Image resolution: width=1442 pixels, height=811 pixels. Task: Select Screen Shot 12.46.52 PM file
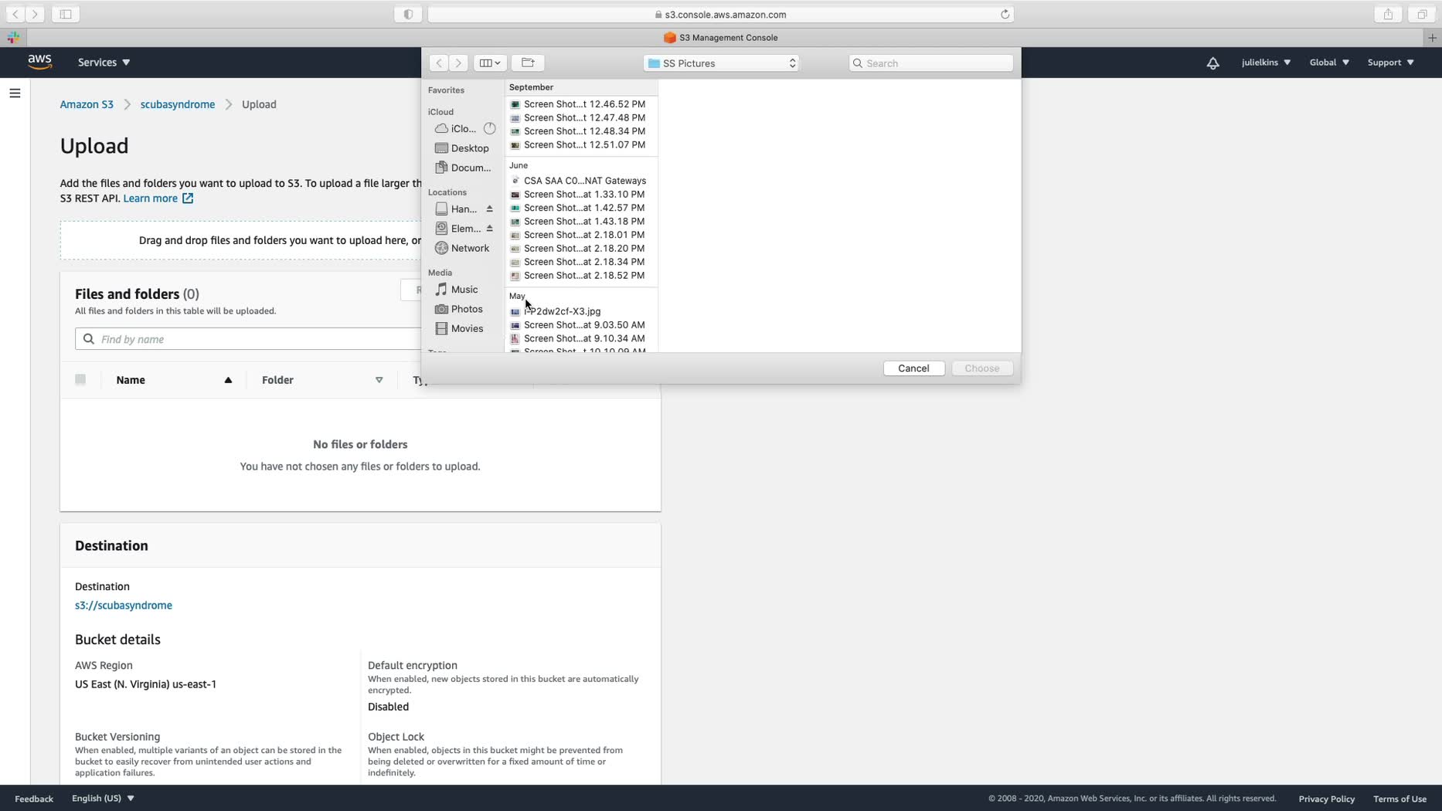tap(580, 104)
